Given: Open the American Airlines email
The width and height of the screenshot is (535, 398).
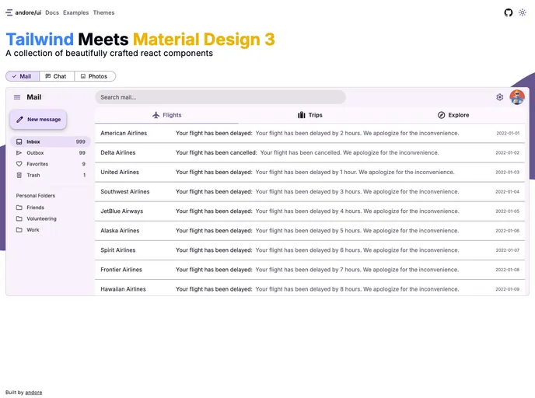Looking at the screenshot, I should pyautogui.click(x=309, y=133).
